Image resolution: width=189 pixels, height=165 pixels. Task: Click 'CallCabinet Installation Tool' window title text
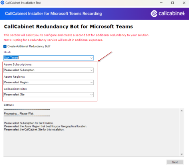(x=23, y=3)
